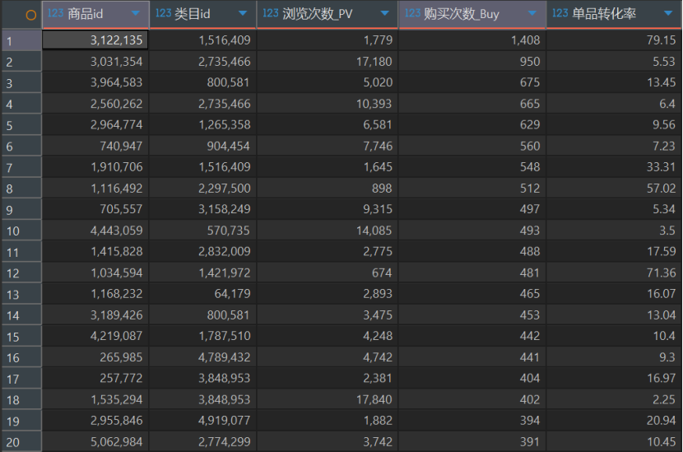Click Buy cell 675
683x452 pixels.
(472, 82)
